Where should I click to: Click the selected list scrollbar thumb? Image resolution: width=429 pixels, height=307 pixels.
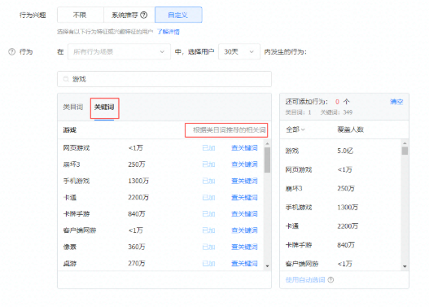tap(405, 151)
